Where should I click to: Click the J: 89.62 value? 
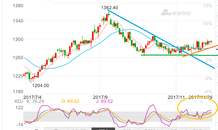point(104,101)
